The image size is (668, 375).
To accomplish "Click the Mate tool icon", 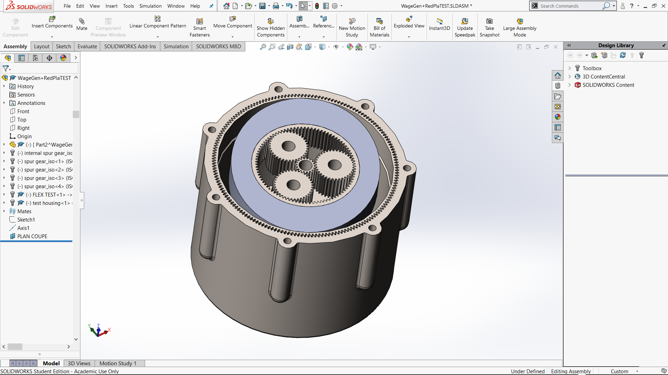I will (82, 22).
